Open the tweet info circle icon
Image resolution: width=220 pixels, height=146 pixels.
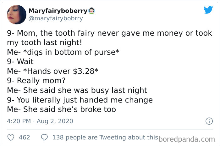[207, 121]
